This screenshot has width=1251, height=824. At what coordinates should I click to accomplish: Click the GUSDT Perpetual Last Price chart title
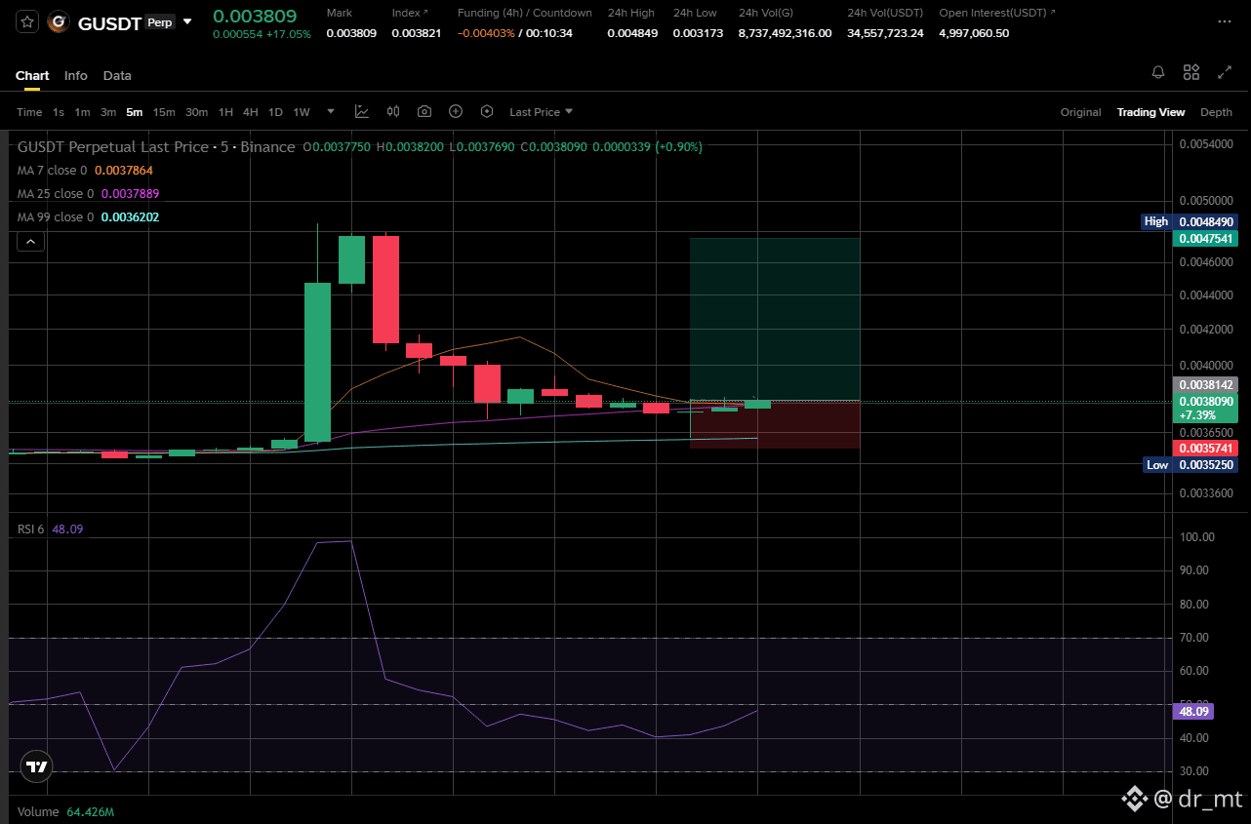click(156, 146)
